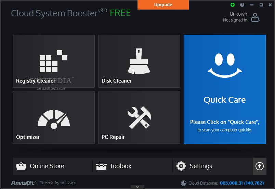The width and height of the screenshot is (275, 189).
Task: Open the Registry Cleaner tile
Action: (54, 61)
